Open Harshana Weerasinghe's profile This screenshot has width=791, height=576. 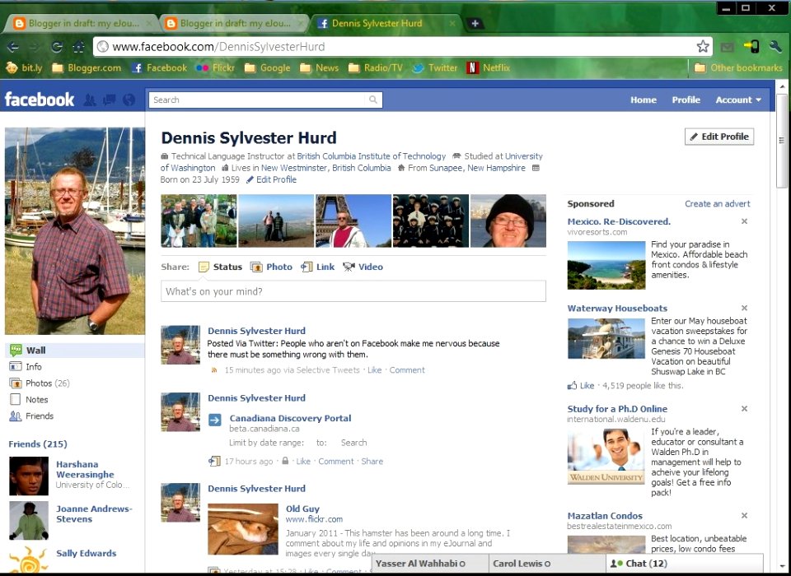(x=85, y=469)
